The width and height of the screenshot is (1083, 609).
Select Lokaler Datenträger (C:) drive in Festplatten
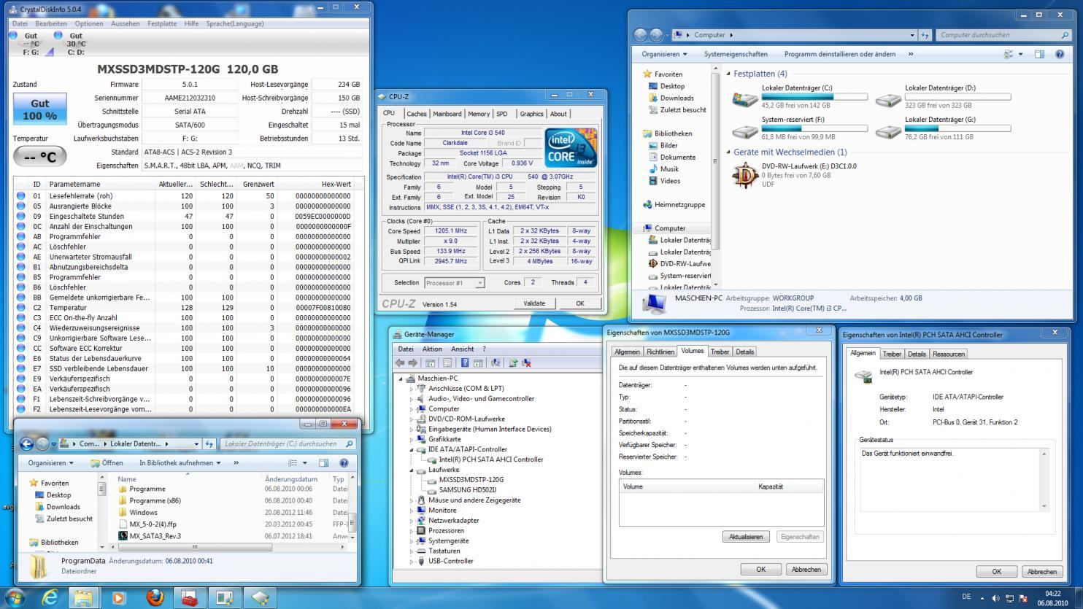point(799,96)
